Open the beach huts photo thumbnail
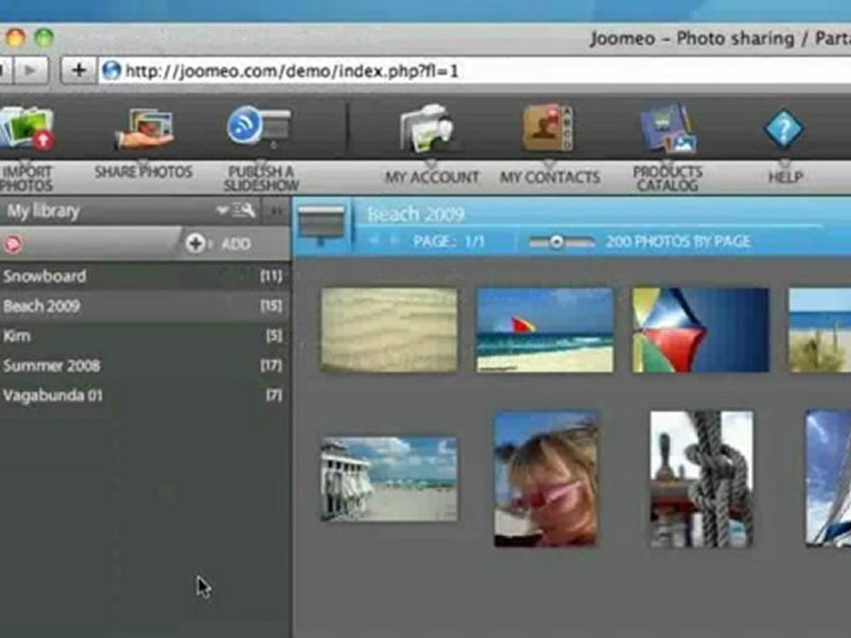This screenshot has height=638, width=851. [389, 479]
